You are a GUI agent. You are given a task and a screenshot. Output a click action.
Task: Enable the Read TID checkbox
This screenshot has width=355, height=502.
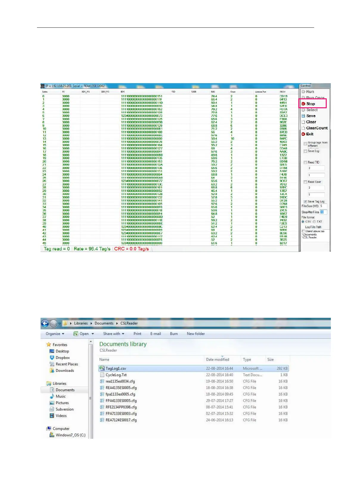pyautogui.click(x=305, y=162)
